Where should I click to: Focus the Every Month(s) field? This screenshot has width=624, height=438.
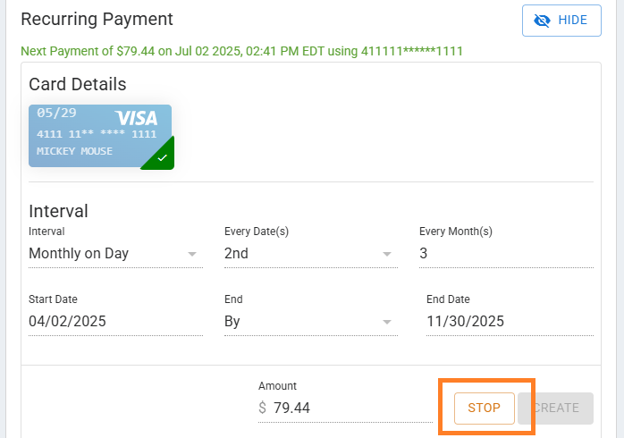point(505,254)
